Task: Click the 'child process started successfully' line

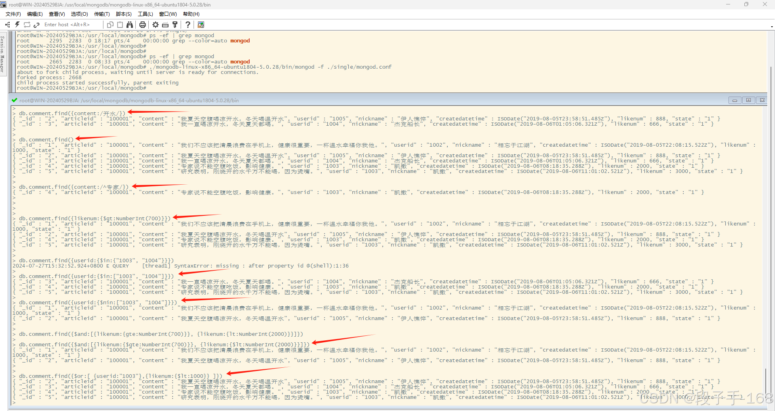Action: click(98, 83)
